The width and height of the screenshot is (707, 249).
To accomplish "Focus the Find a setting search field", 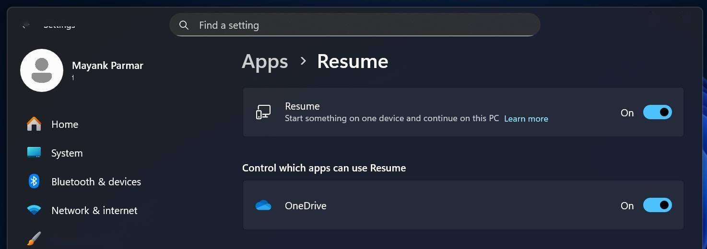I will [365, 25].
